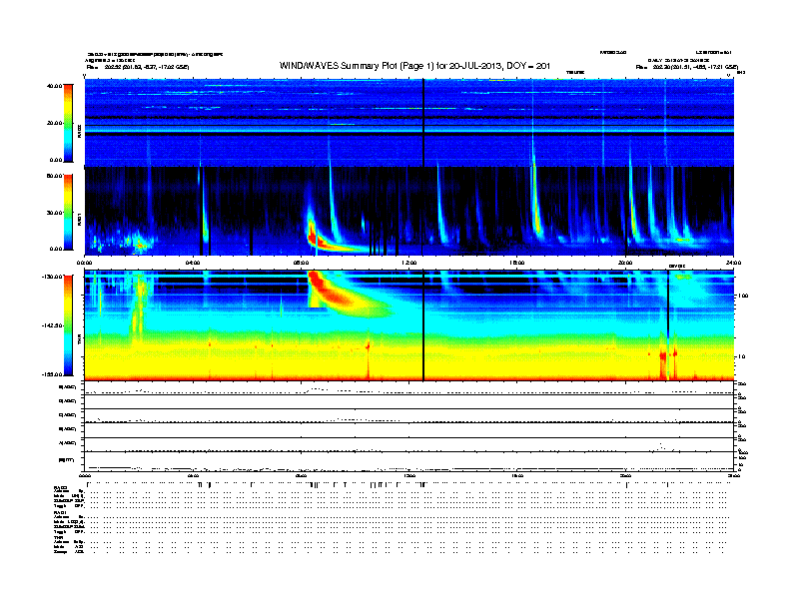This screenshot has width=791, height=611.
Task: Click the 16:00 label below the bottom line plots
Action: pyautogui.click(x=517, y=475)
